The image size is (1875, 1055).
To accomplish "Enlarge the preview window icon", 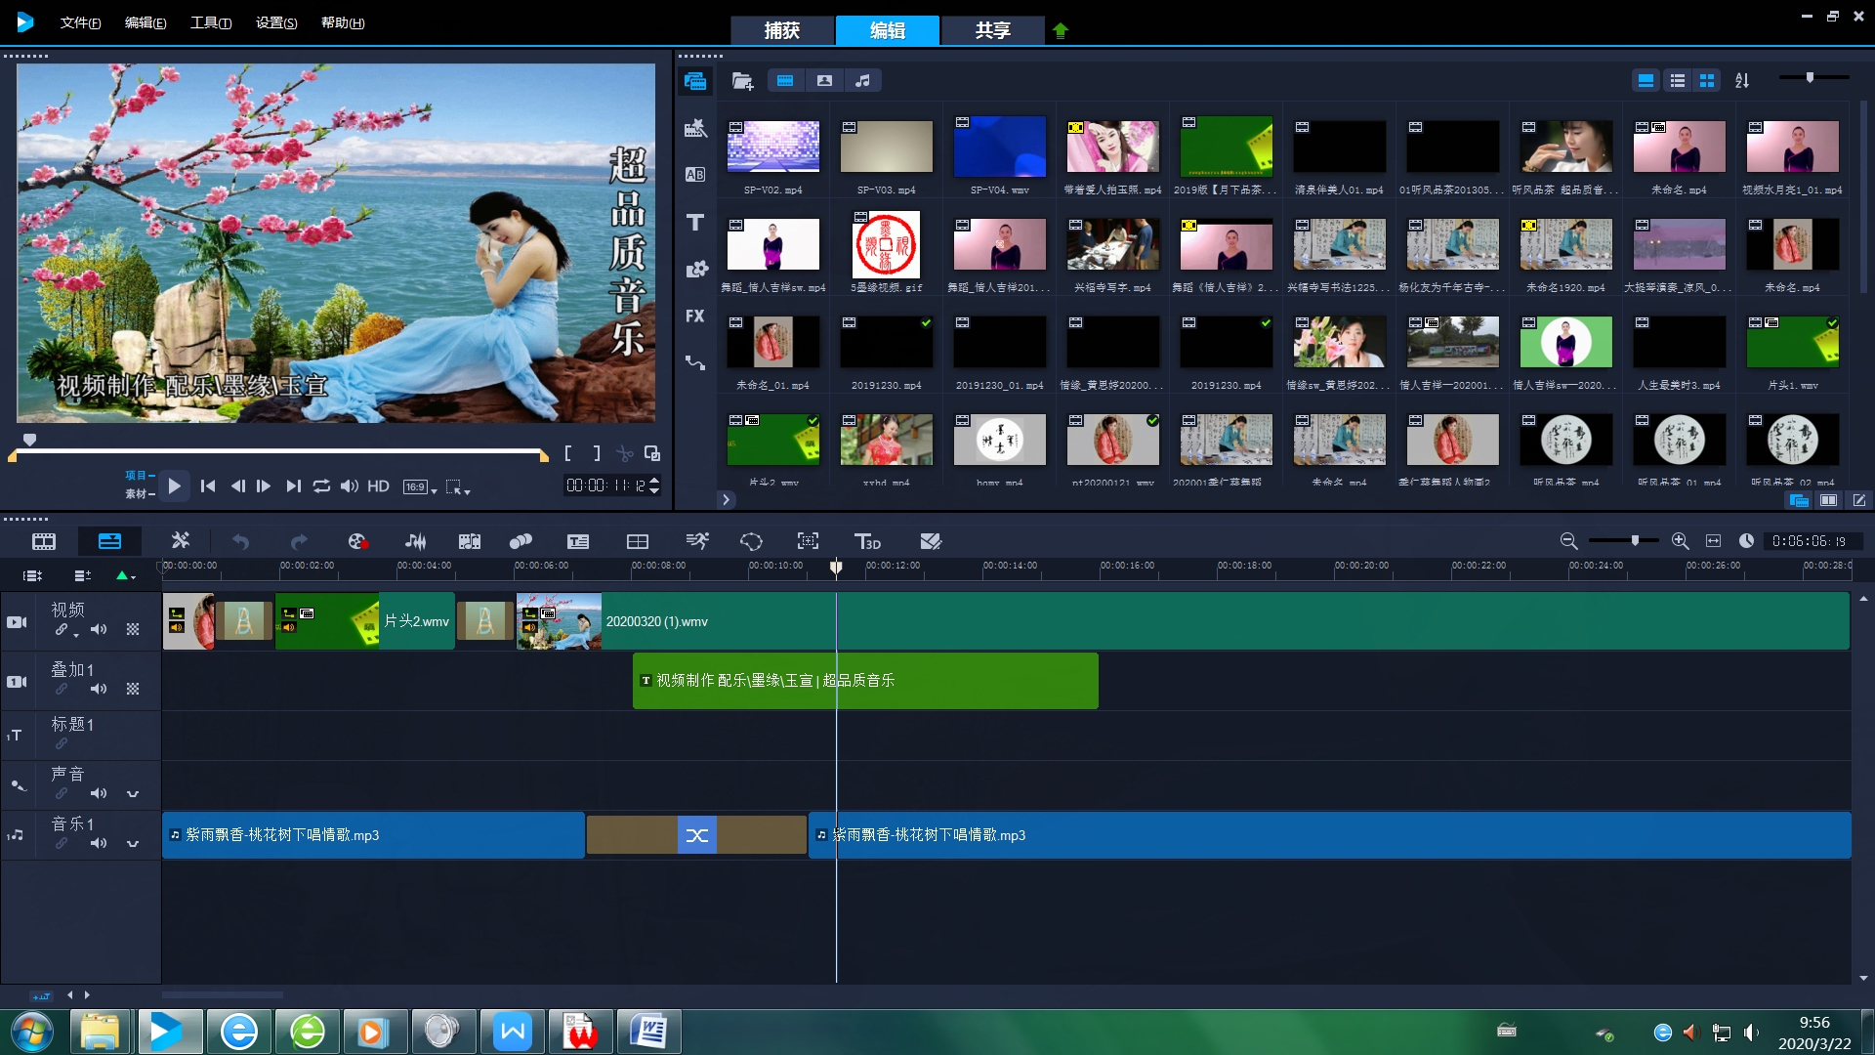I will (652, 454).
